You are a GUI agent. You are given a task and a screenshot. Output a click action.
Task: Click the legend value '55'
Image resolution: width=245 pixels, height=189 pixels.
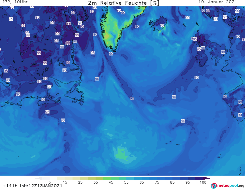126,182
